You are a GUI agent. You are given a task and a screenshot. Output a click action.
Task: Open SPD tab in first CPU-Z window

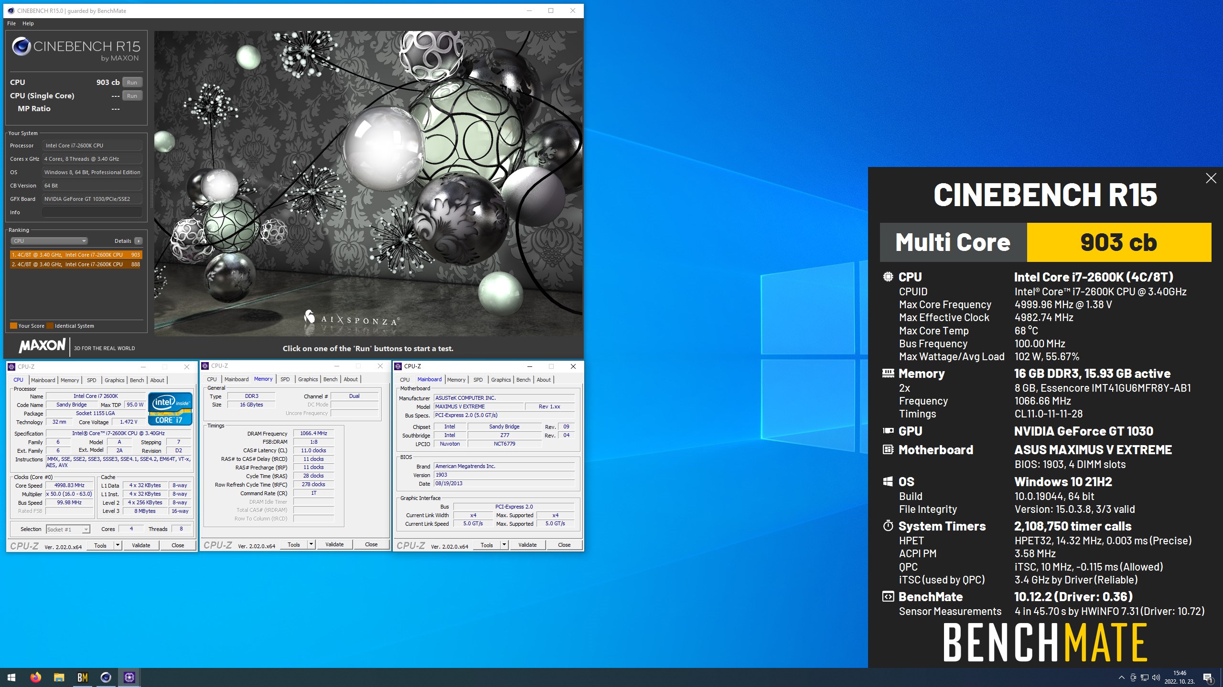pyautogui.click(x=91, y=380)
